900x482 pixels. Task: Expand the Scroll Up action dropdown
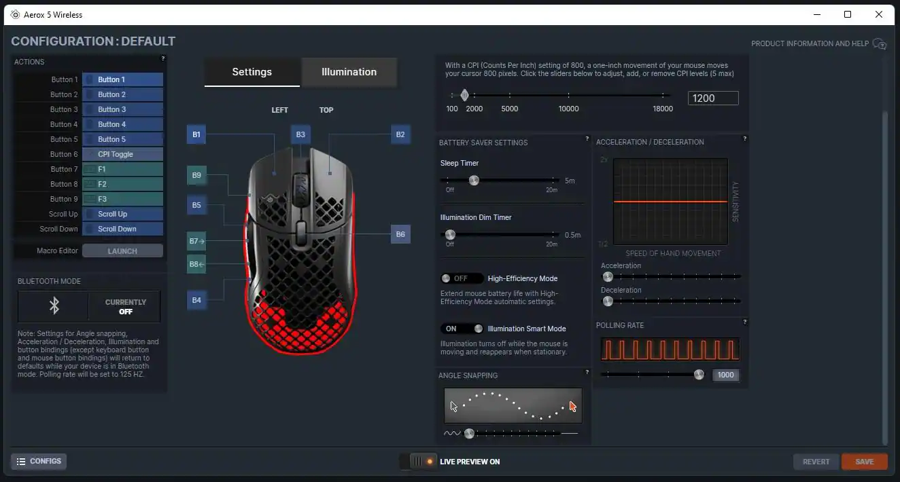[x=122, y=214]
